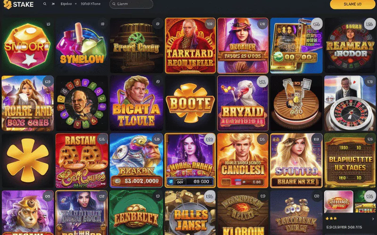377x235 pixels.
Task: Open the golden clover BOOTE game
Action: tap(190, 103)
